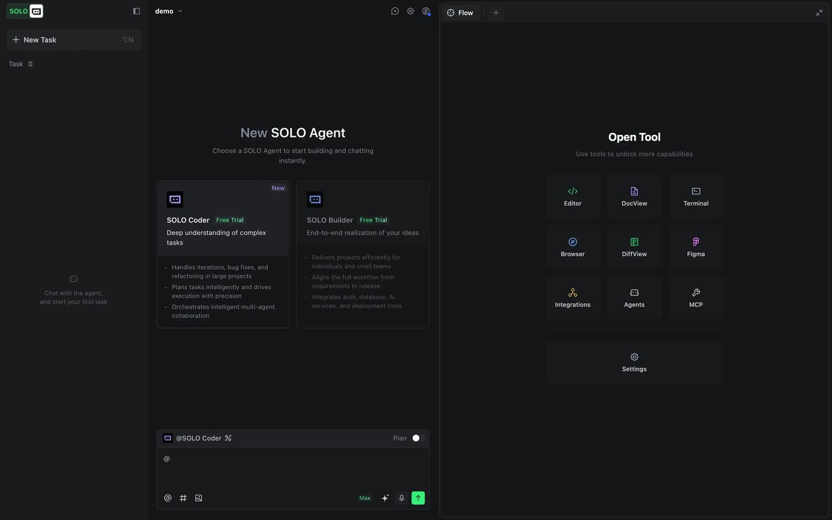The width and height of the screenshot is (832, 520).
Task: Switch to the Flow tab
Action: coord(461,12)
